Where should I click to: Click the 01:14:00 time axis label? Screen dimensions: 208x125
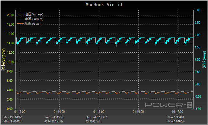point(60,111)
